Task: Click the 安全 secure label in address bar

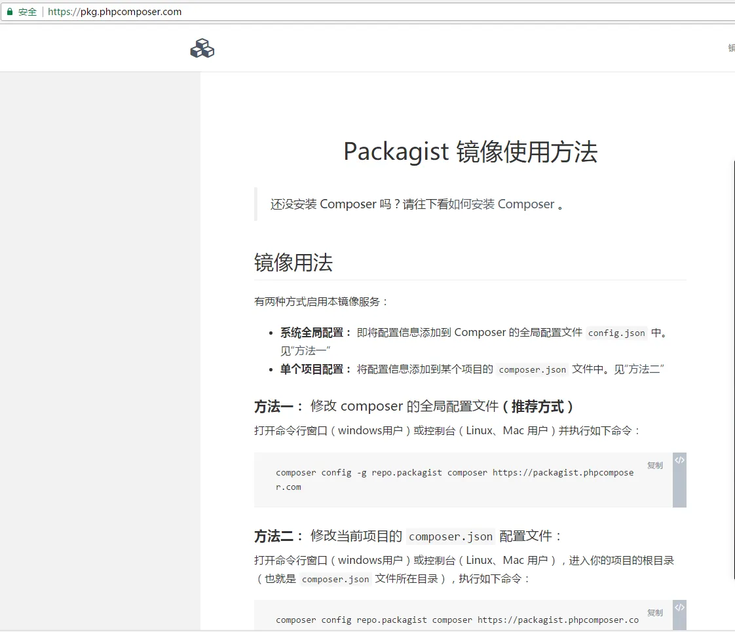Action: click(28, 12)
